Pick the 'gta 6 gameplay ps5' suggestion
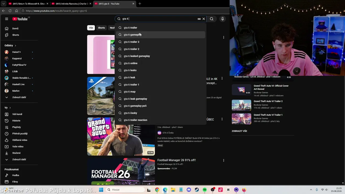Screen dimensions: 345x194 coord(161,106)
